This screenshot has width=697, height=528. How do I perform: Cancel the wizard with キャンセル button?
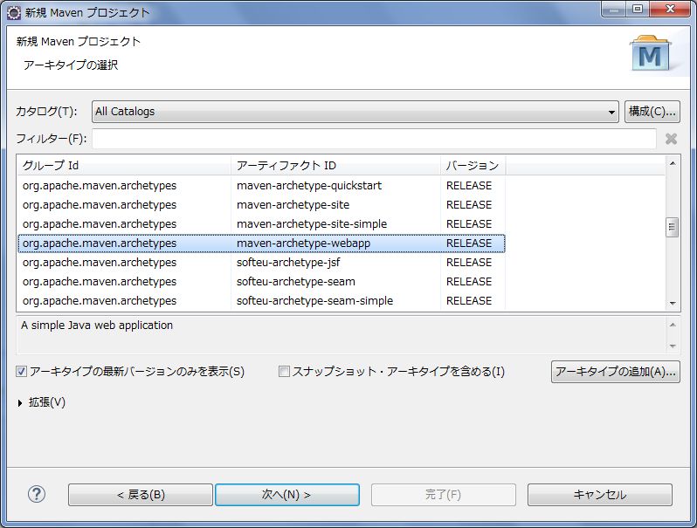pyautogui.click(x=600, y=495)
